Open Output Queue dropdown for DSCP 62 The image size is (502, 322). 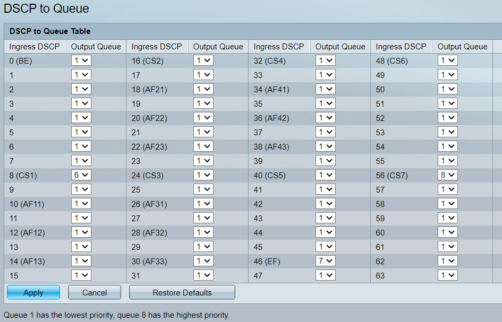(x=448, y=261)
